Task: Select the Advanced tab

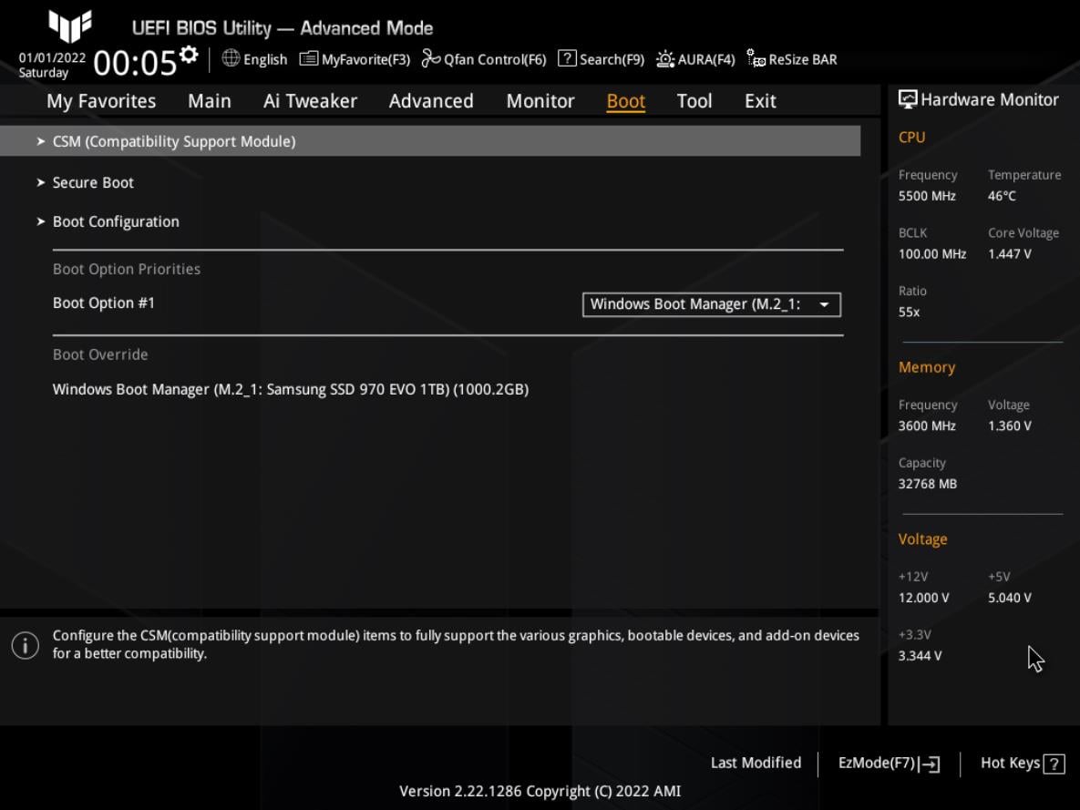Action: point(431,101)
